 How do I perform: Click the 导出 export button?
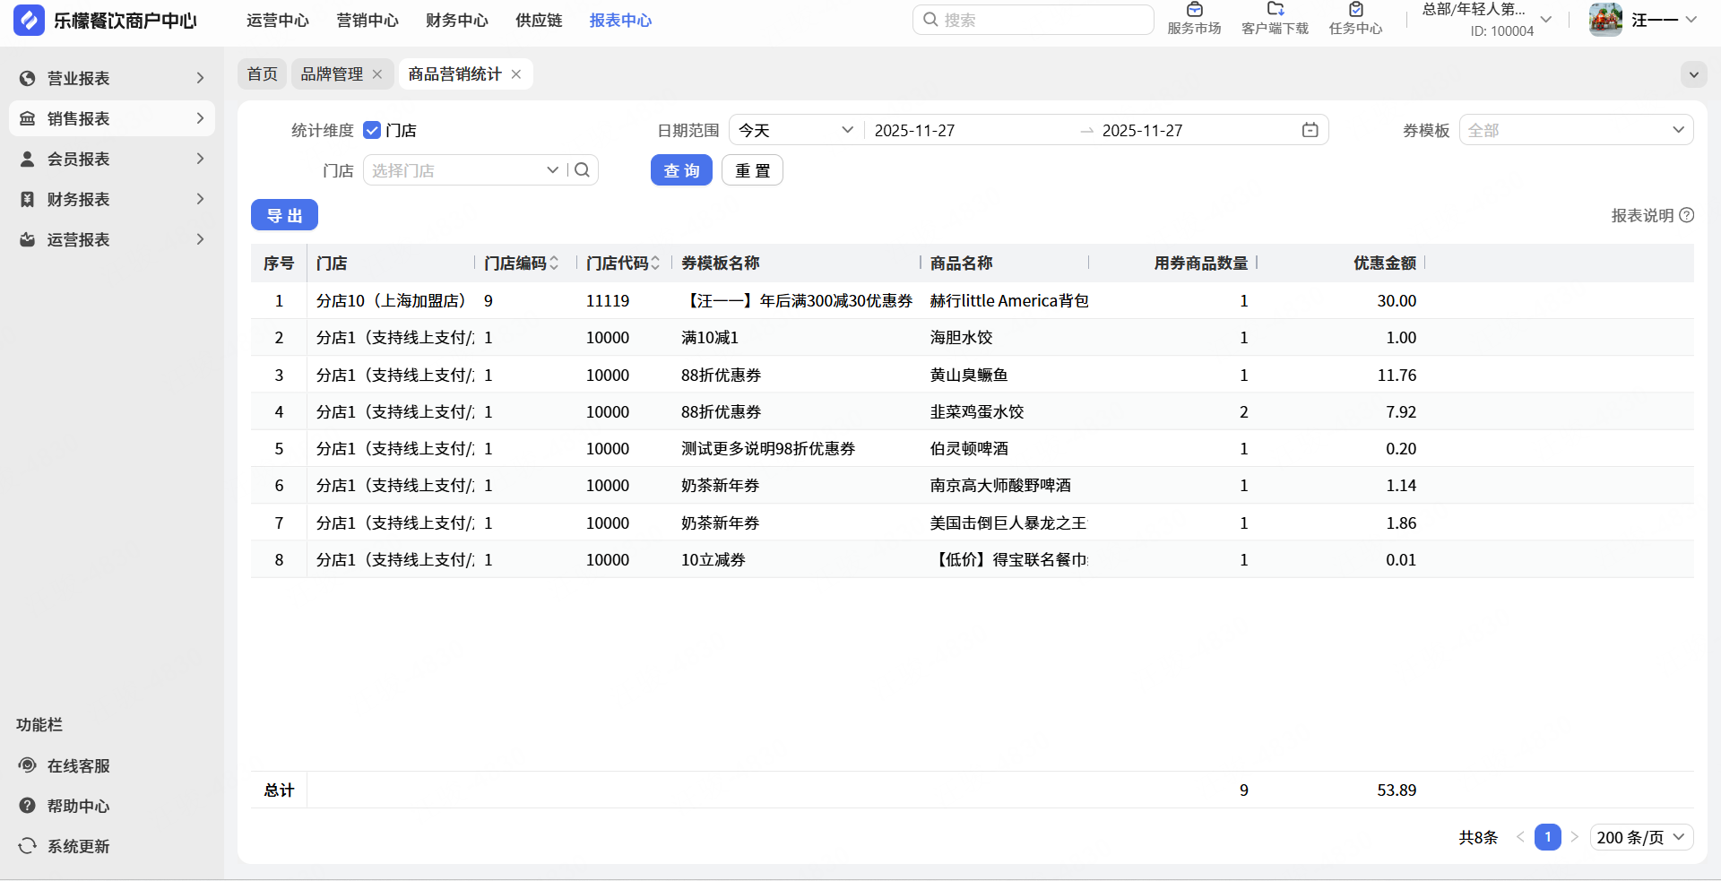(x=284, y=215)
